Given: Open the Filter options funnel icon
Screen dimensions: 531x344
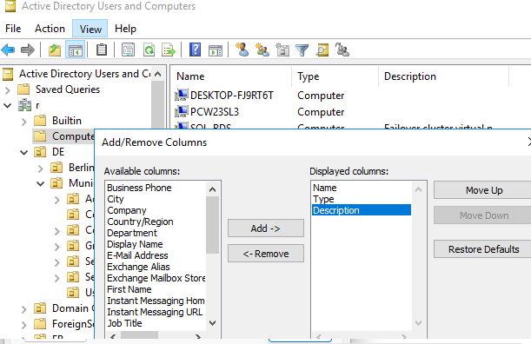Looking at the screenshot, I should tap(302, 50).
